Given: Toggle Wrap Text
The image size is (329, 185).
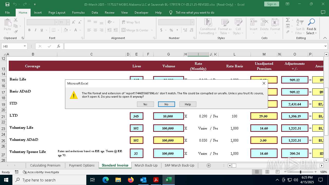Looking at the screenshot, I should point(131,22).
